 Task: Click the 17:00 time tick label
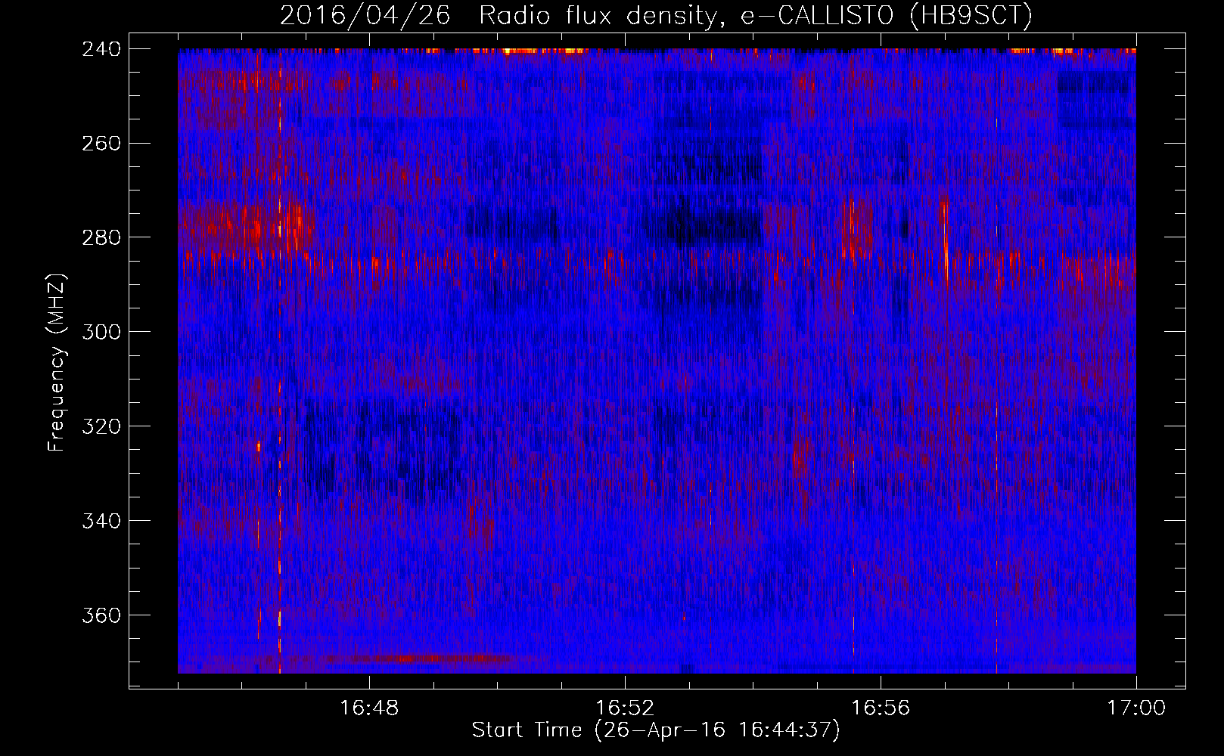pyautogui.click(x=1136, y=708)
